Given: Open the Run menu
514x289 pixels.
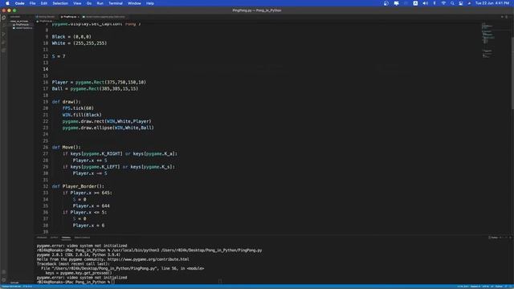Looking at the screenshot, I should click(x=100, y=3).
